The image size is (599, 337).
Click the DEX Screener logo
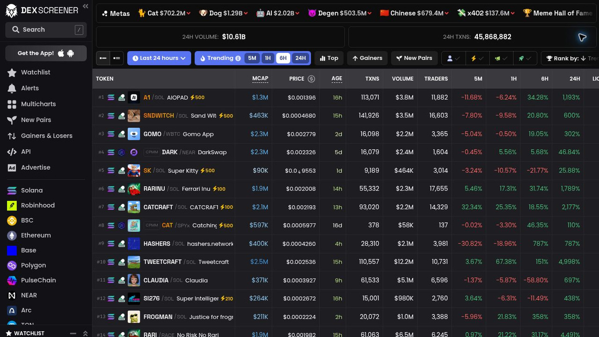[x=42, y=10]
